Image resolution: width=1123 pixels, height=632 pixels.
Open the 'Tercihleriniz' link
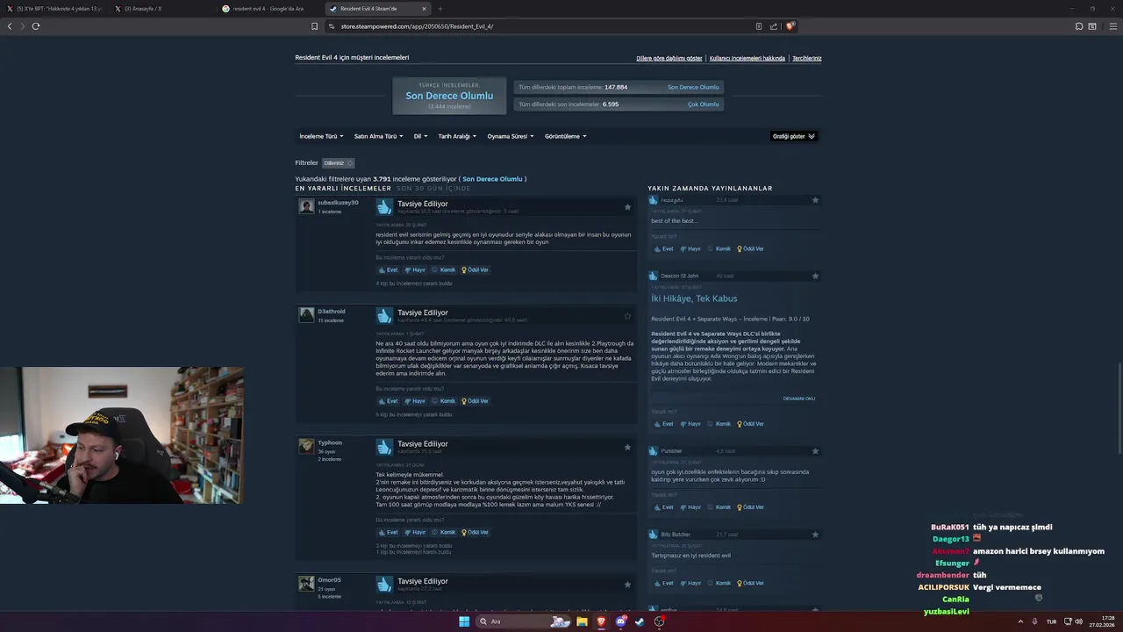tap(807, 59)
